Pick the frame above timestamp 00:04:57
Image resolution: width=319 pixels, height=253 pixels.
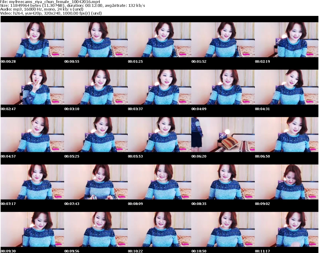point(32,135)
